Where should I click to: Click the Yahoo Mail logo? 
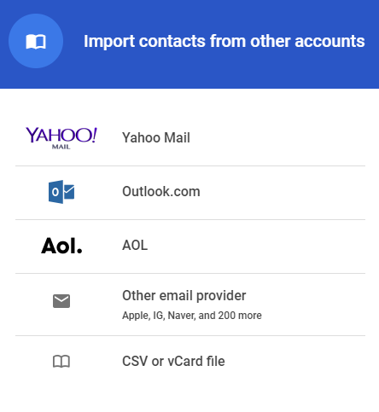[x=61, y=138]
